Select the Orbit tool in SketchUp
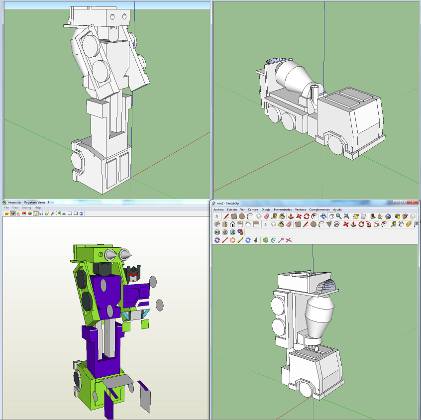Image resolution: width=421 pixels, height=420 pixels. point(322,216)
